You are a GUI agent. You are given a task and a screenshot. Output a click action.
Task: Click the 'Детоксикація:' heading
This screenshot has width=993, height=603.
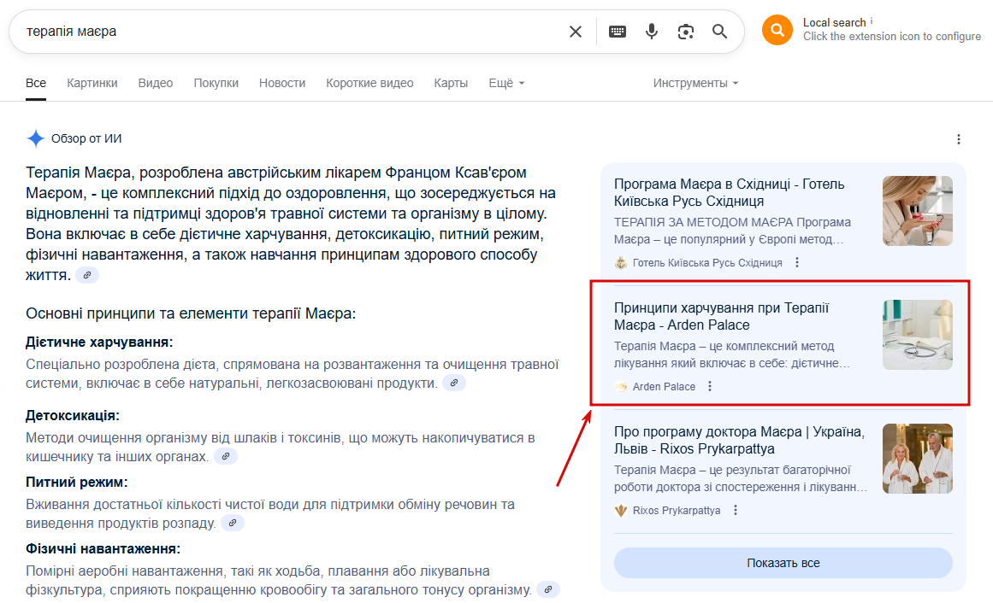pos(72,416)
